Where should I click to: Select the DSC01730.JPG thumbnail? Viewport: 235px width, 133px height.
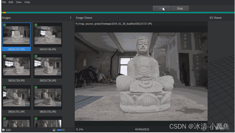tap(48, 66)
